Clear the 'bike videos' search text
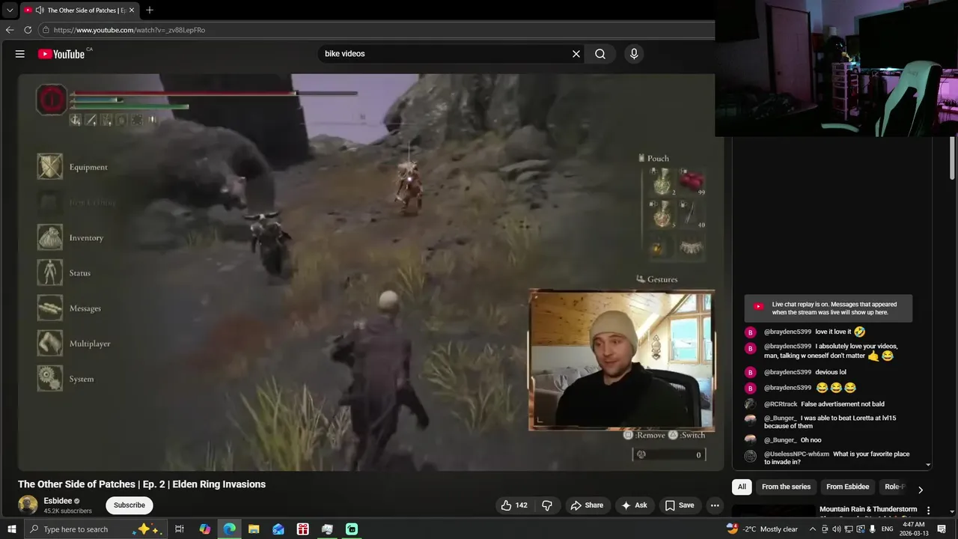 tap(576, 54)
